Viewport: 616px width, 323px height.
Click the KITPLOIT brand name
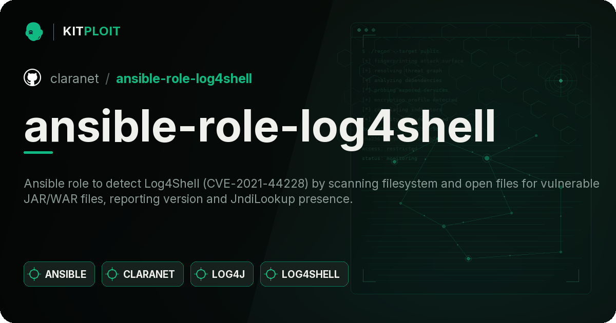pyautogui.click(x=91, y=31)
